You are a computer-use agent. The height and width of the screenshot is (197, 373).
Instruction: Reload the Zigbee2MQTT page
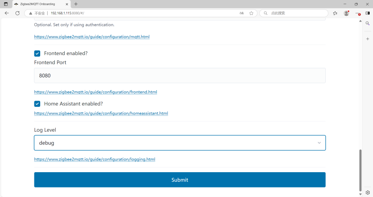pos(17,13)
